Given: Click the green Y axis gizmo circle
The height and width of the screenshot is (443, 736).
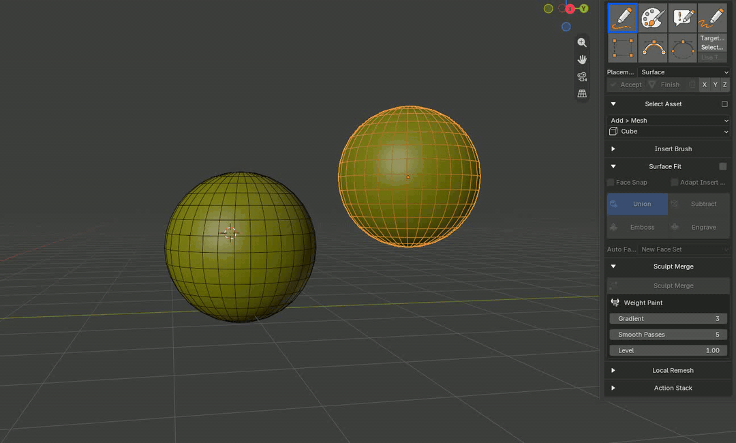Looking at the screenshot, I should (583, 8).
